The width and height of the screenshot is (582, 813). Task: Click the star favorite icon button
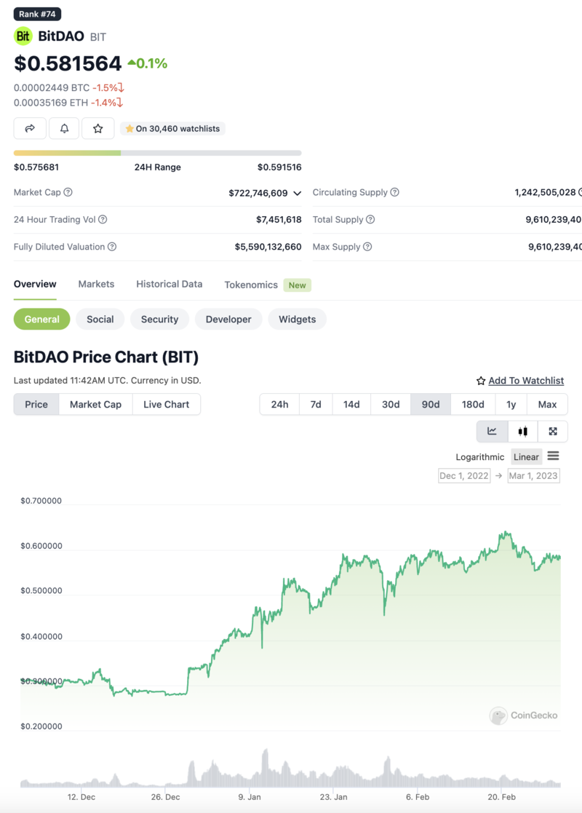point(98,128)
